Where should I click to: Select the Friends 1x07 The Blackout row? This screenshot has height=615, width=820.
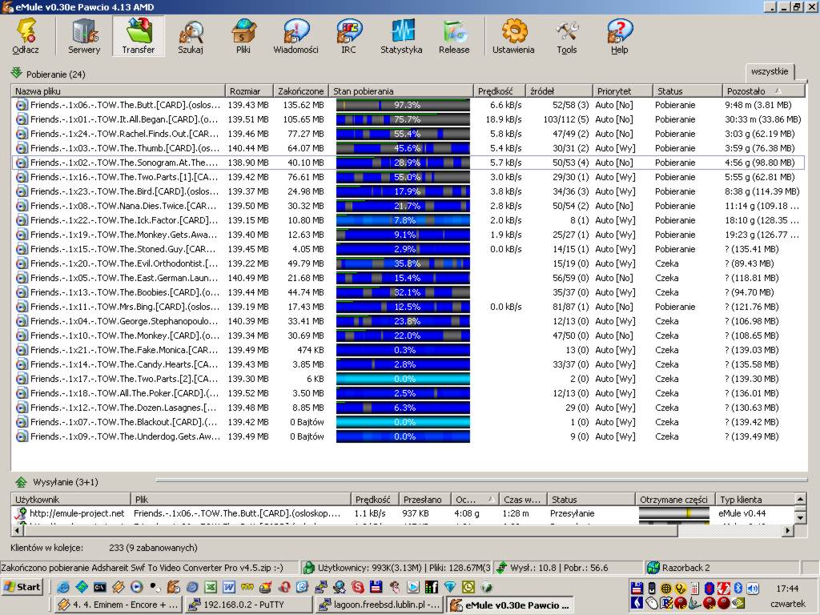click(x=408, y=422)
